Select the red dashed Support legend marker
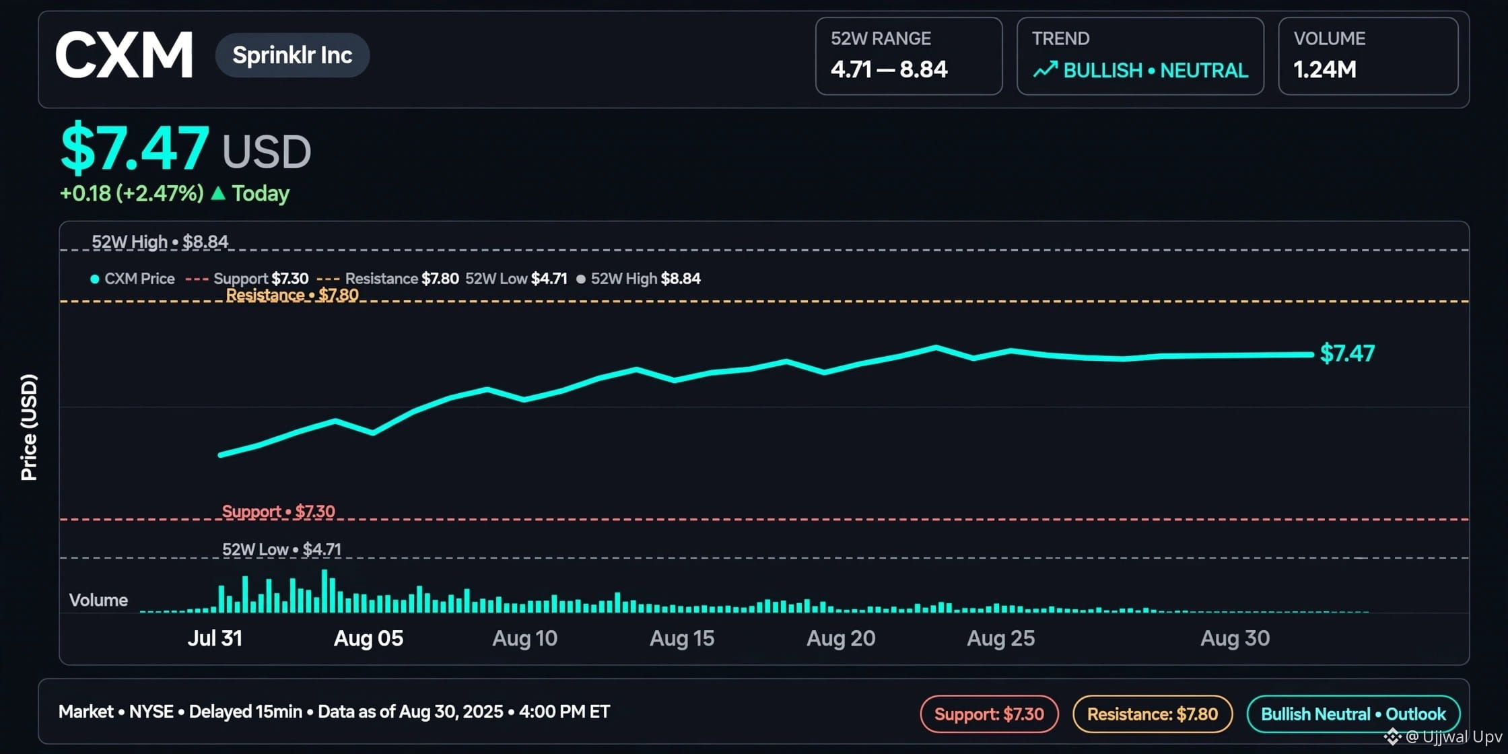 click(x=197, y=279)
